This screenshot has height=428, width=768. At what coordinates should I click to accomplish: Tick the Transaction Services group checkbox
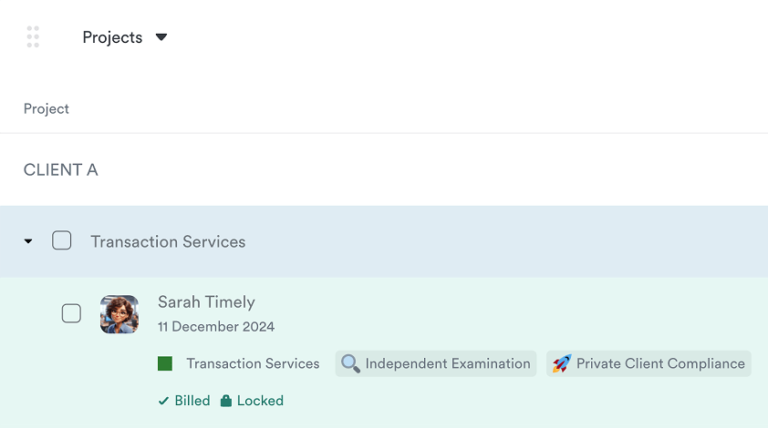(62, 241)
